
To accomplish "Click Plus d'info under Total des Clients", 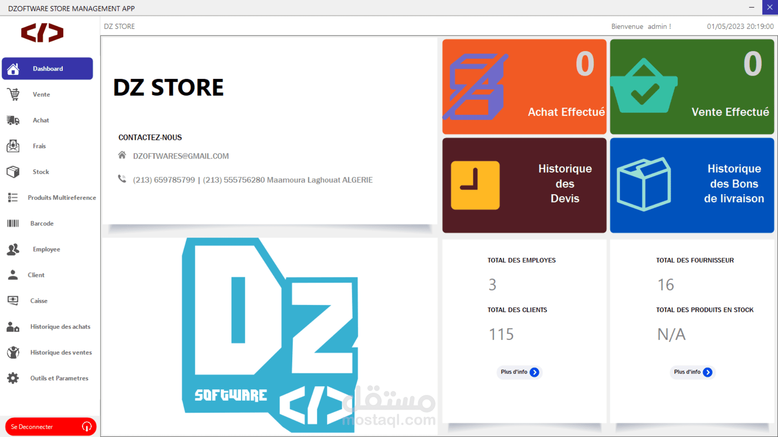I will click(x=519, y=372).
